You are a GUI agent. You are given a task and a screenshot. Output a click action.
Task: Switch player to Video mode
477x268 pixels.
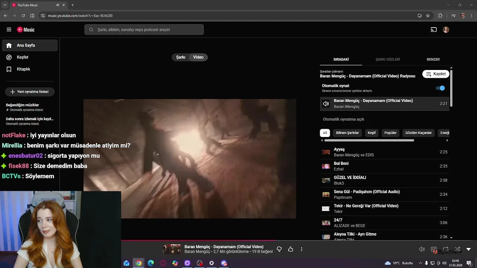198,57
